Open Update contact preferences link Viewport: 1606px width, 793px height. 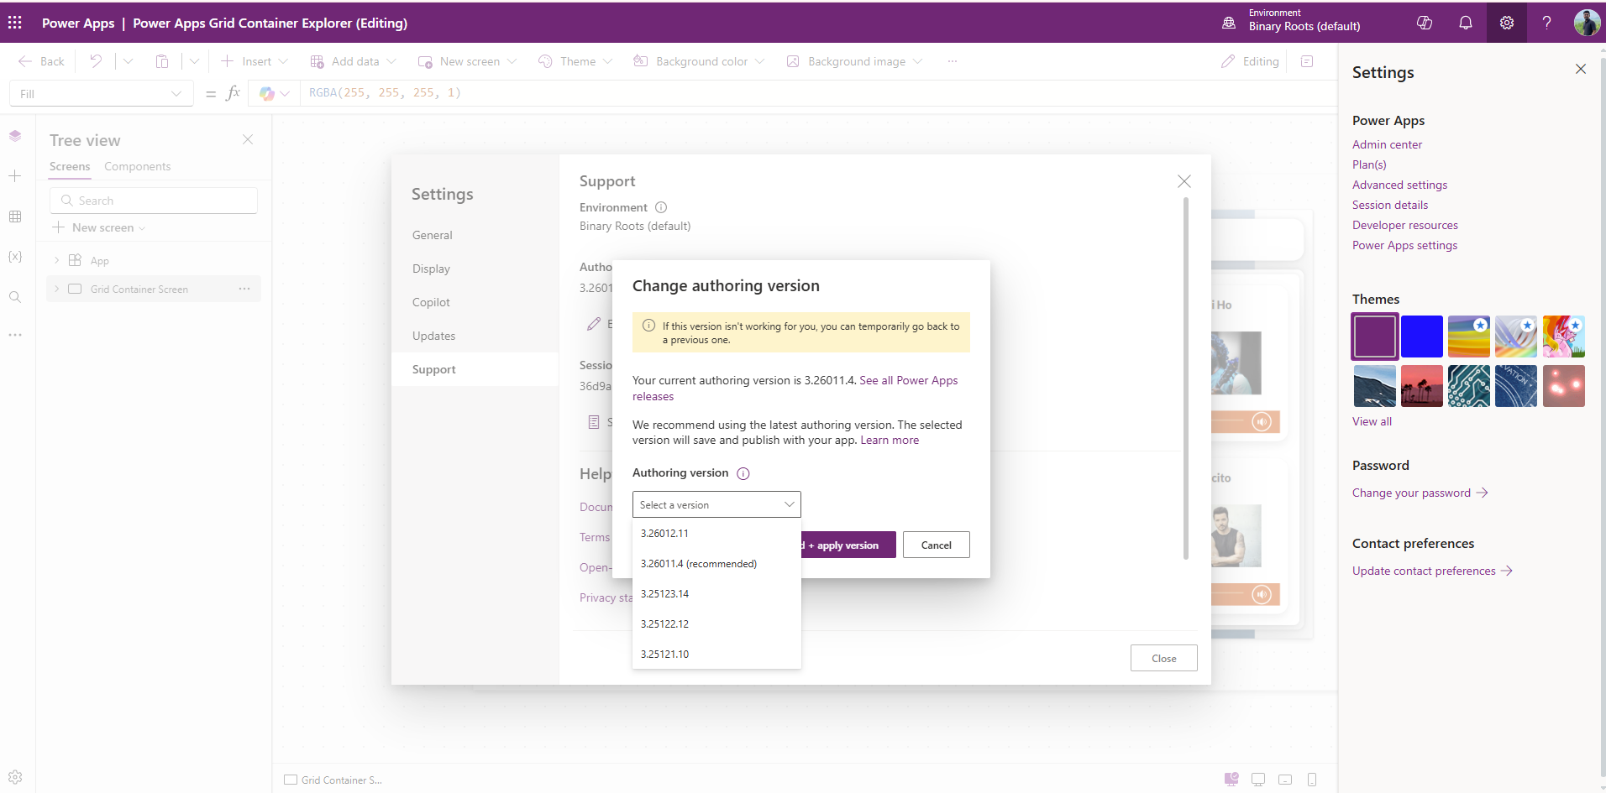(1433, 571)
